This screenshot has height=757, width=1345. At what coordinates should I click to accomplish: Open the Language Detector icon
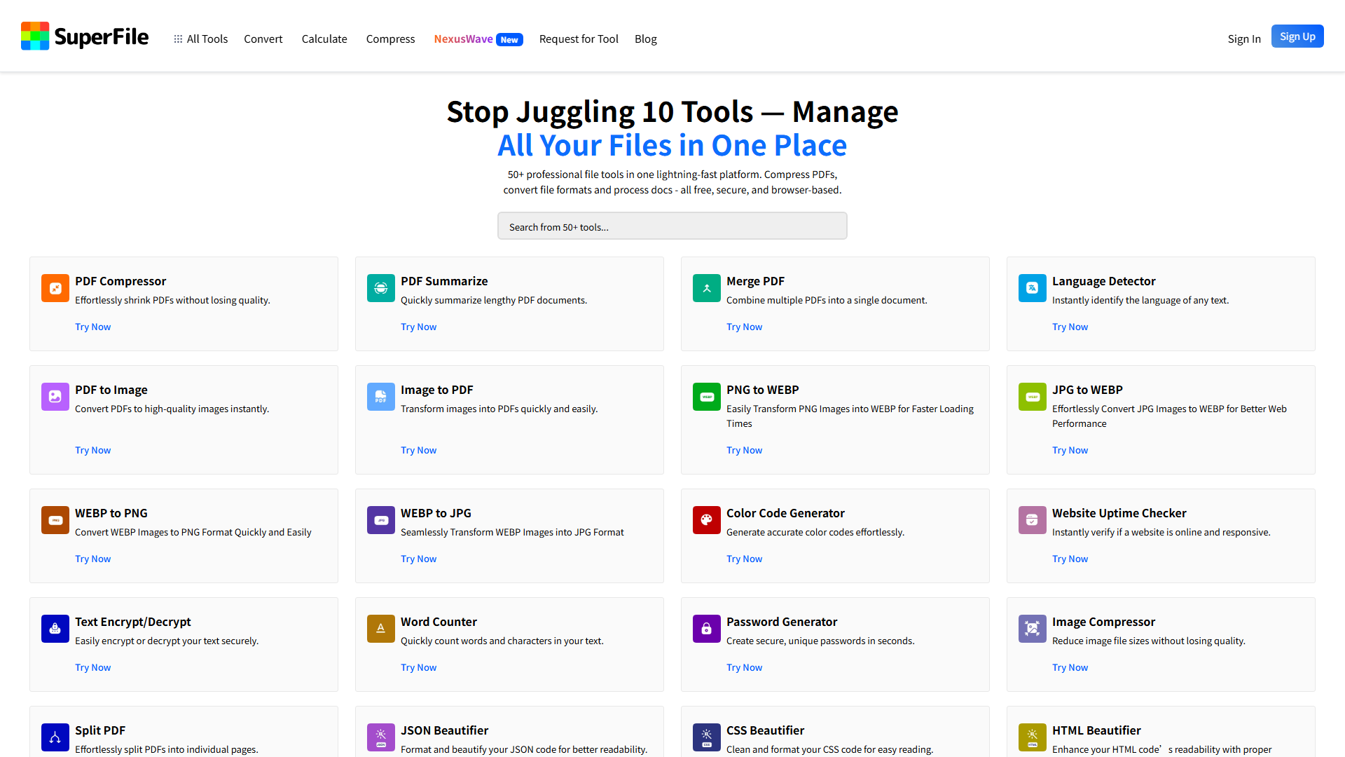click(x=1032, y=288)
